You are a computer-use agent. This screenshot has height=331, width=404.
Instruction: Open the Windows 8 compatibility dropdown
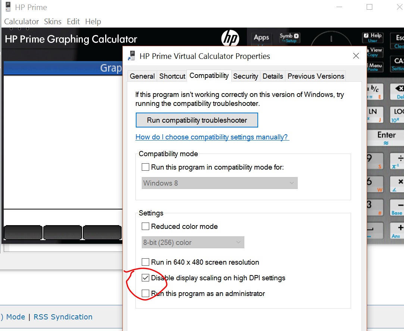219,183
